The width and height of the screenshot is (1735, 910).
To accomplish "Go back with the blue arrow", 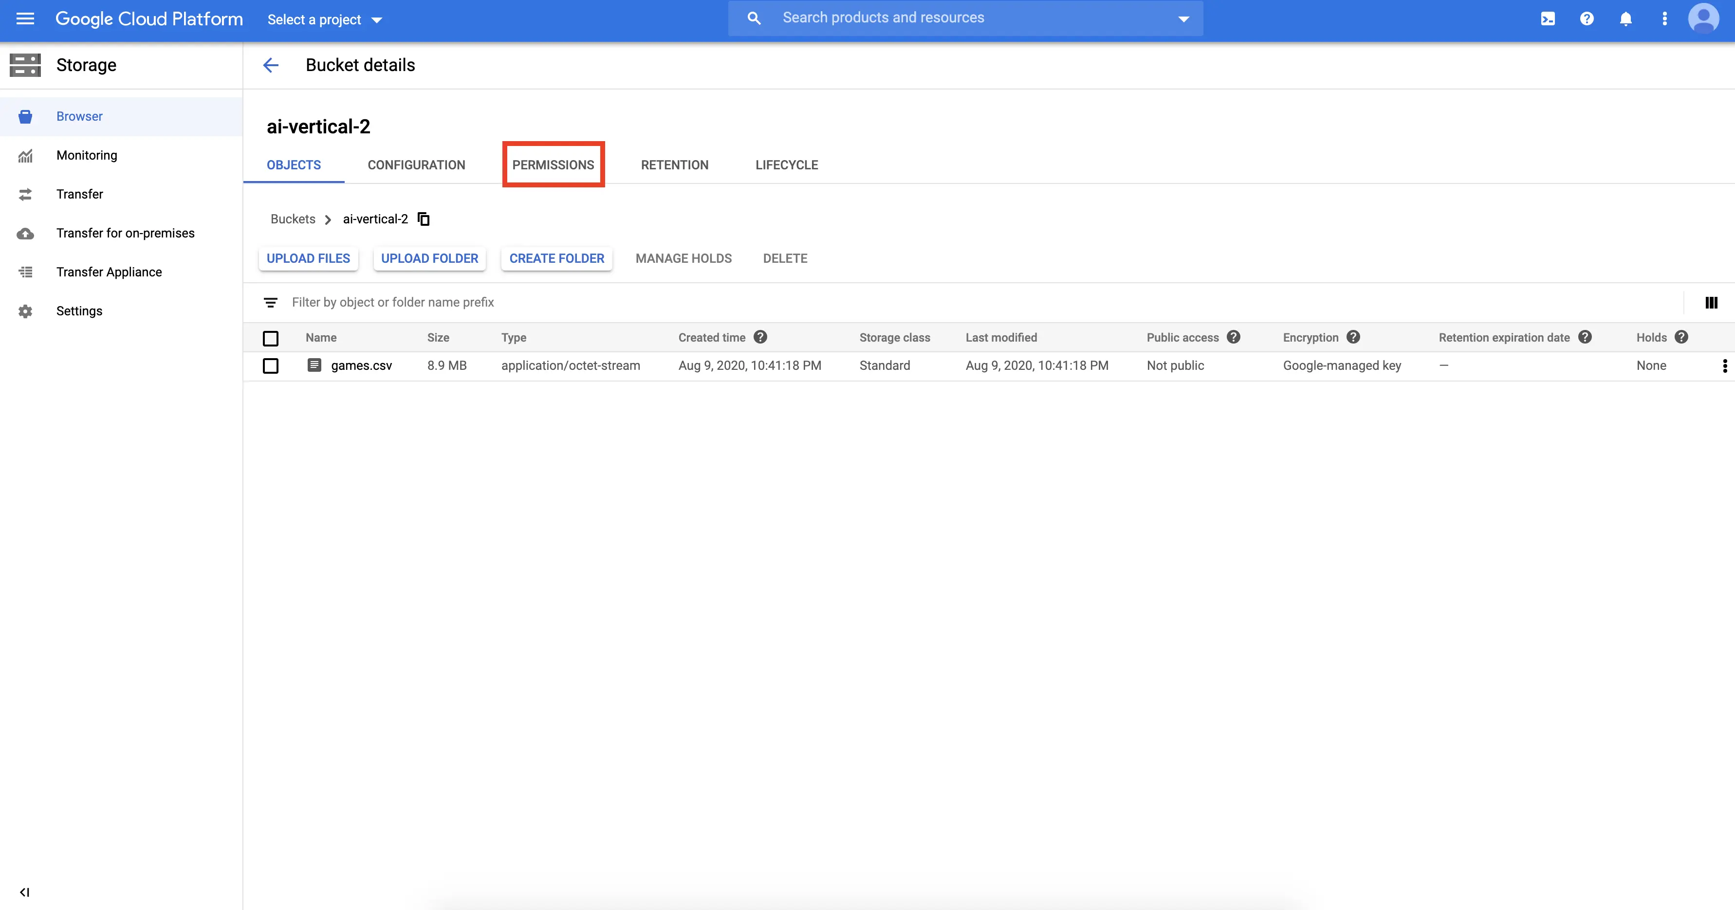I will (271, 65).
